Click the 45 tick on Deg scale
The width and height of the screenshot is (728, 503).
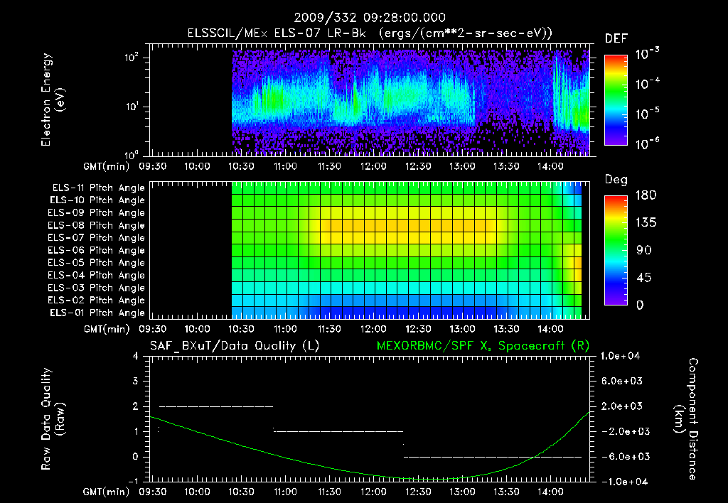(x=643, y=278)
